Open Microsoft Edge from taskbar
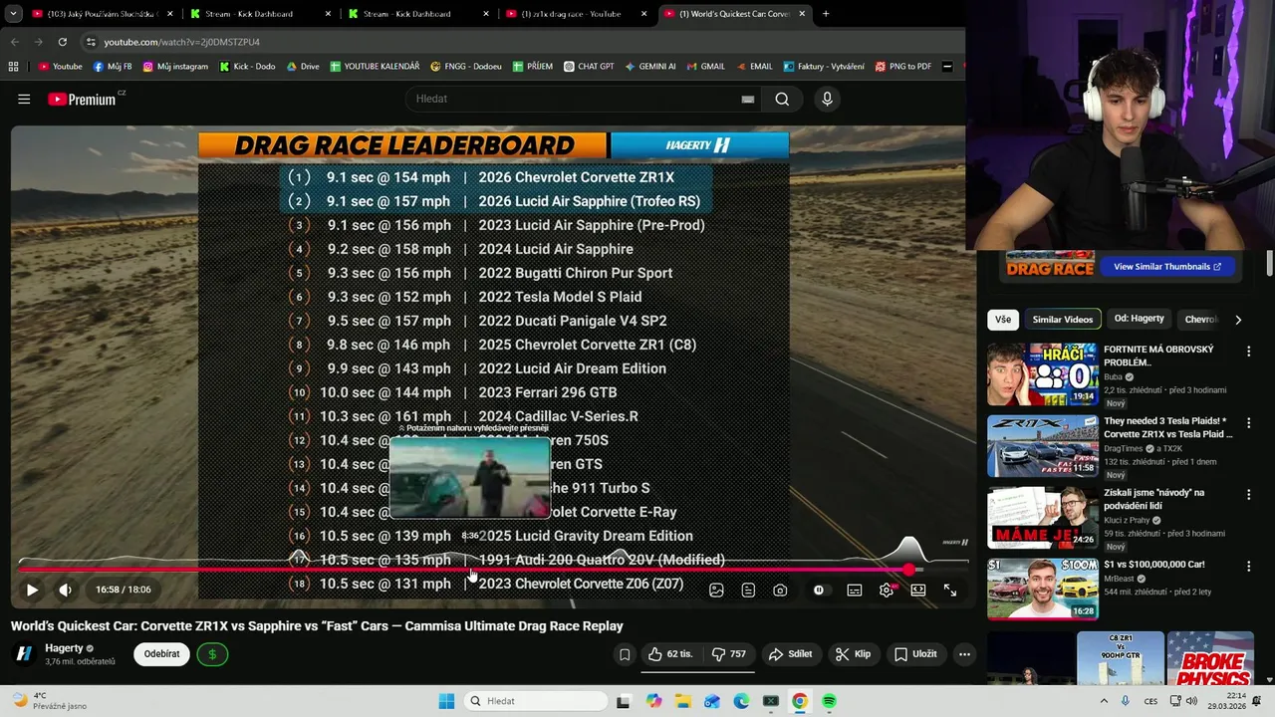The width and height of the screenshot is (1275, 717). (x=741, y=701)
